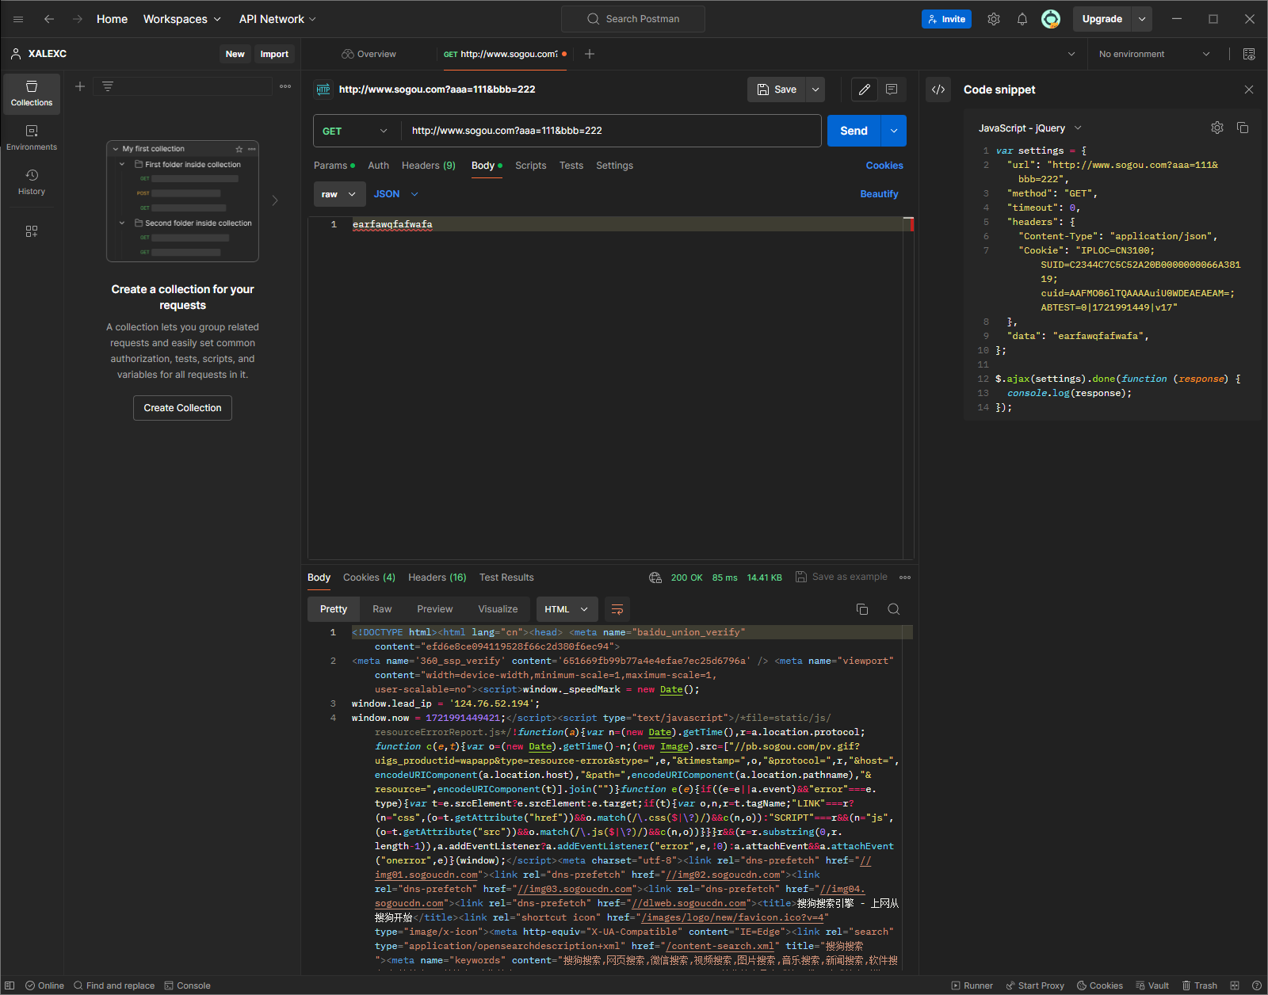The width and height of the screenshot is (1268, 995).
Task: Switch to the Headers (9) request tab
Action: (x=429, y=166)
